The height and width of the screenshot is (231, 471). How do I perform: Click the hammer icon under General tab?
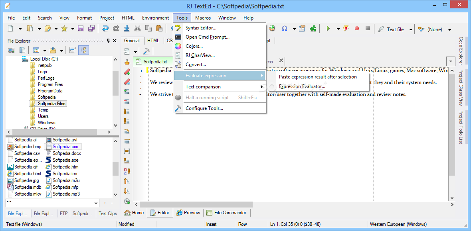(x=146, y=51)
